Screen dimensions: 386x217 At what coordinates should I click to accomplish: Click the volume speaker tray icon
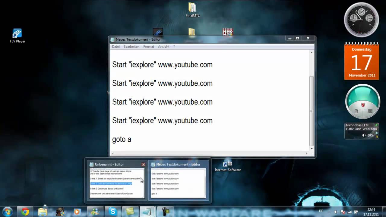click(x=336, y=212)
